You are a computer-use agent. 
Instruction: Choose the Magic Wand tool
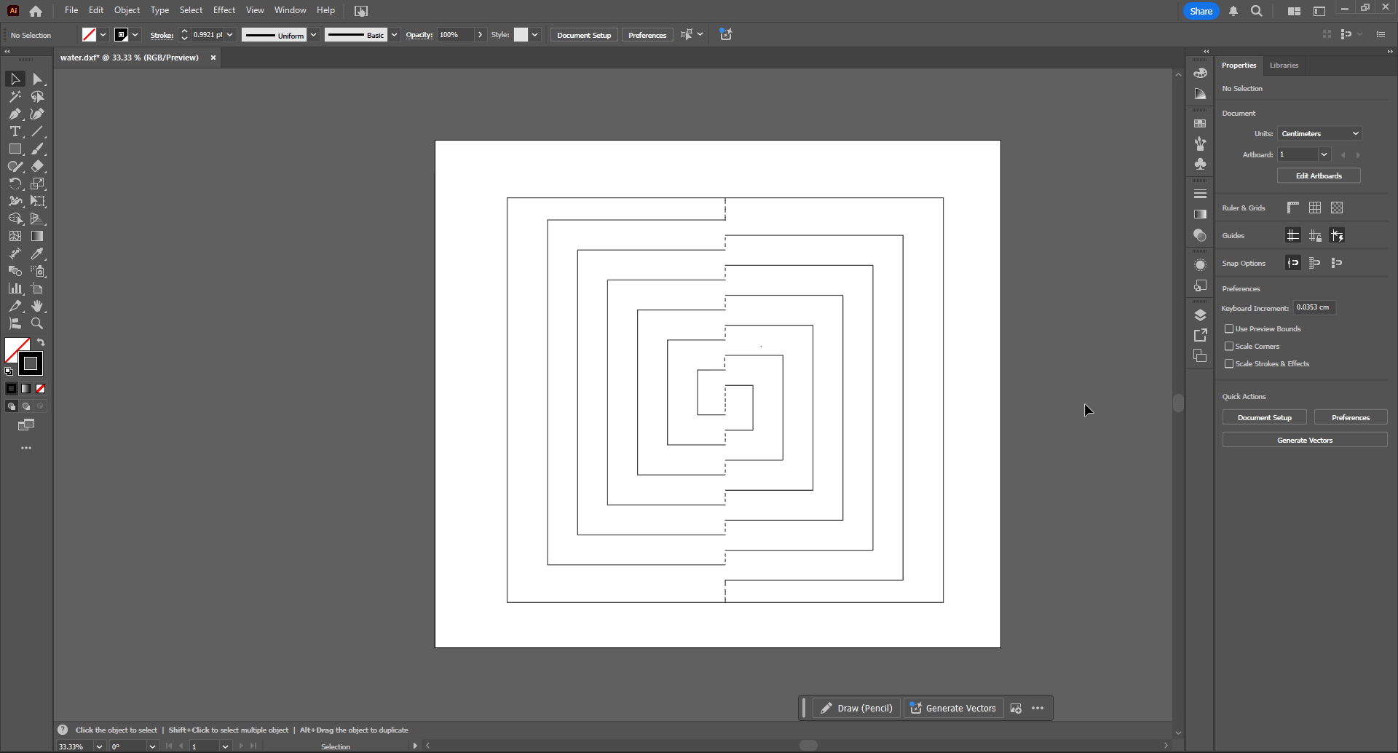coord(15,96)
